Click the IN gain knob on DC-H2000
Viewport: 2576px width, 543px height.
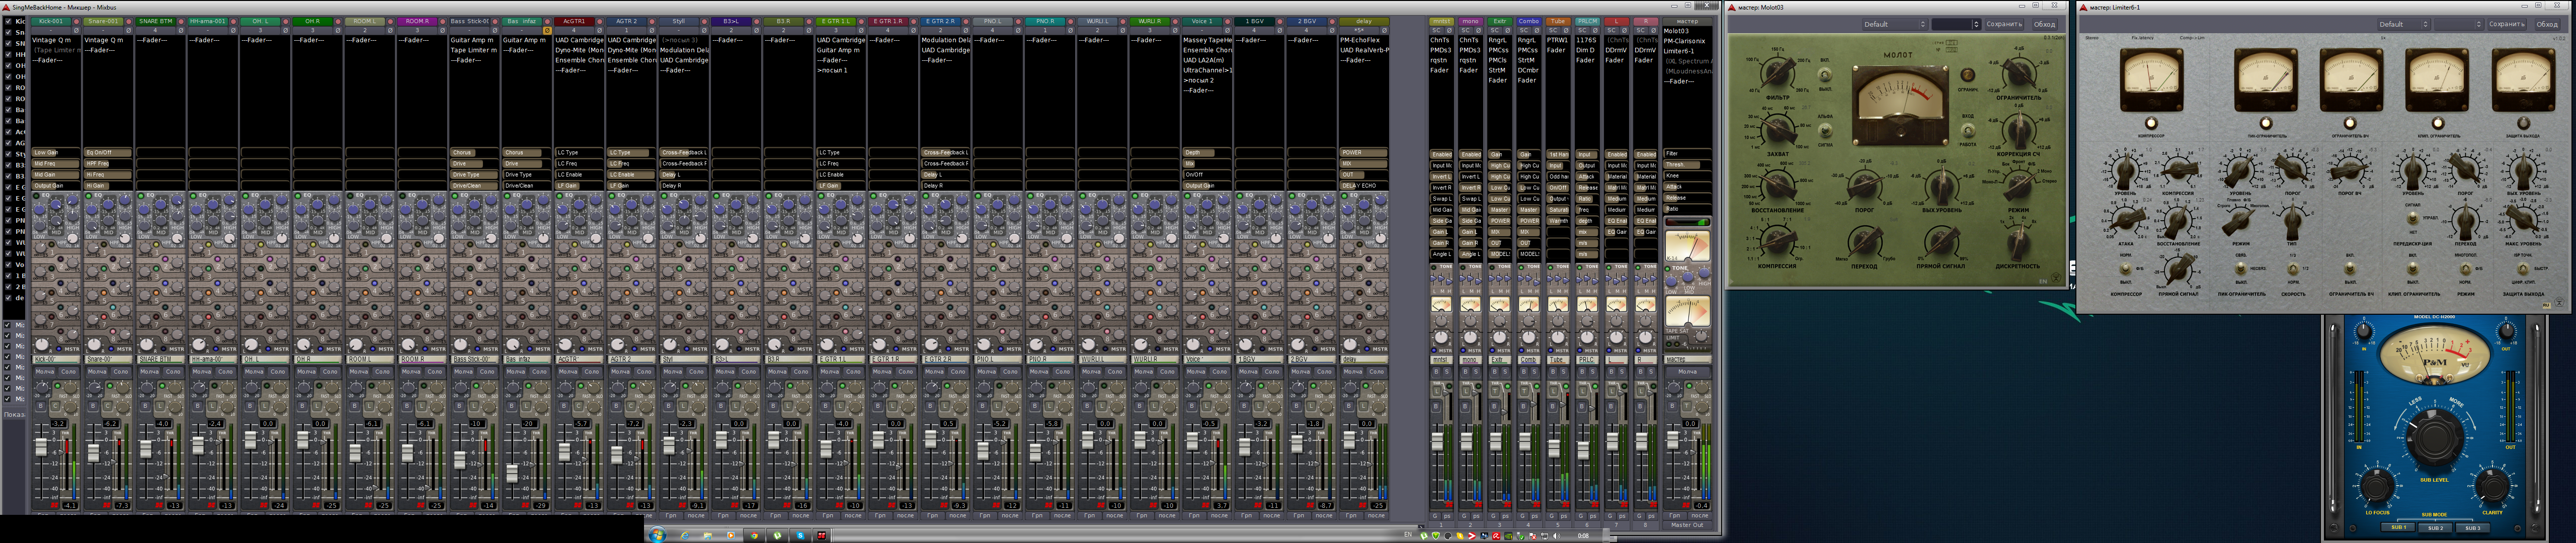(x=2363, y=332)
